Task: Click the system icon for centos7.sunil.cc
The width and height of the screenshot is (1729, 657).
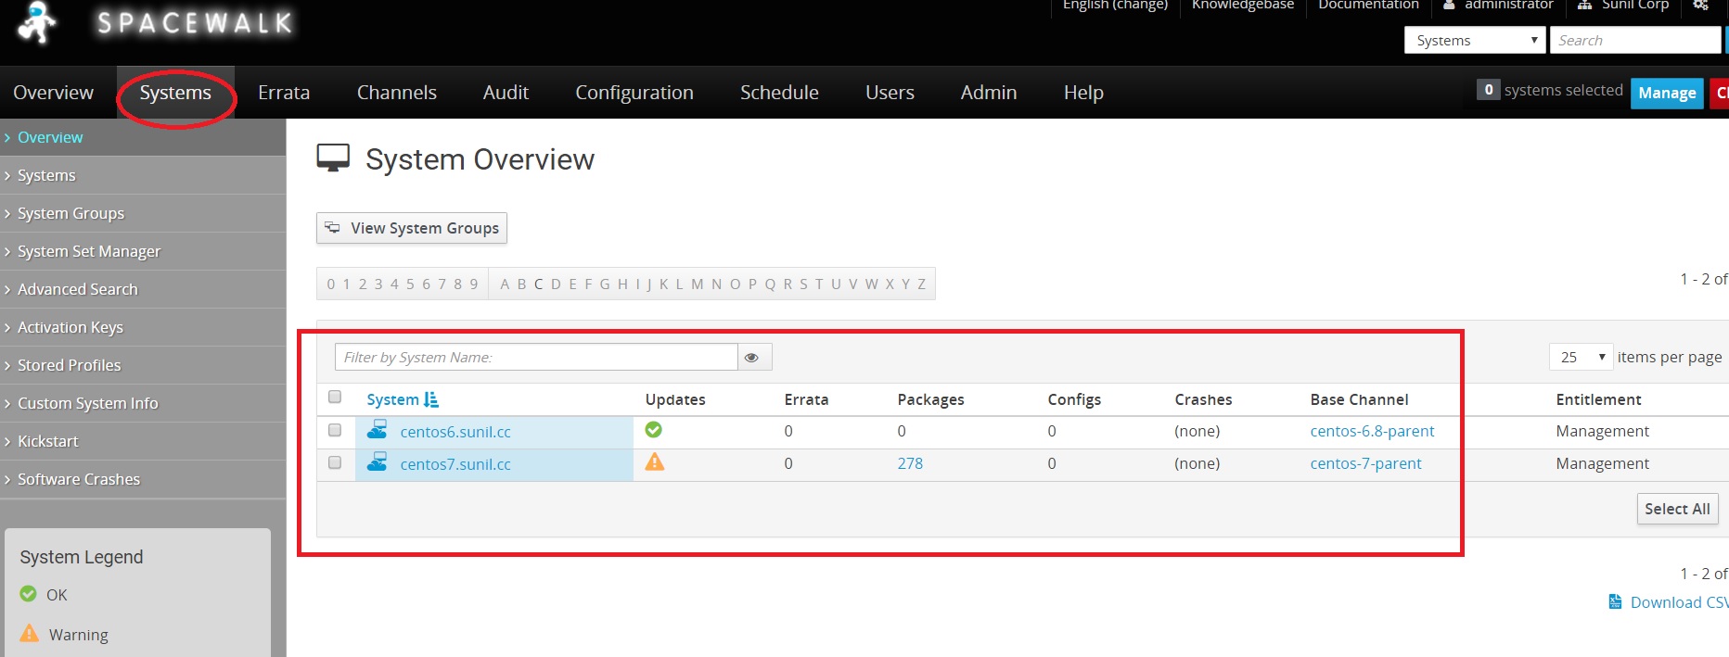Action: click(378, 462)
